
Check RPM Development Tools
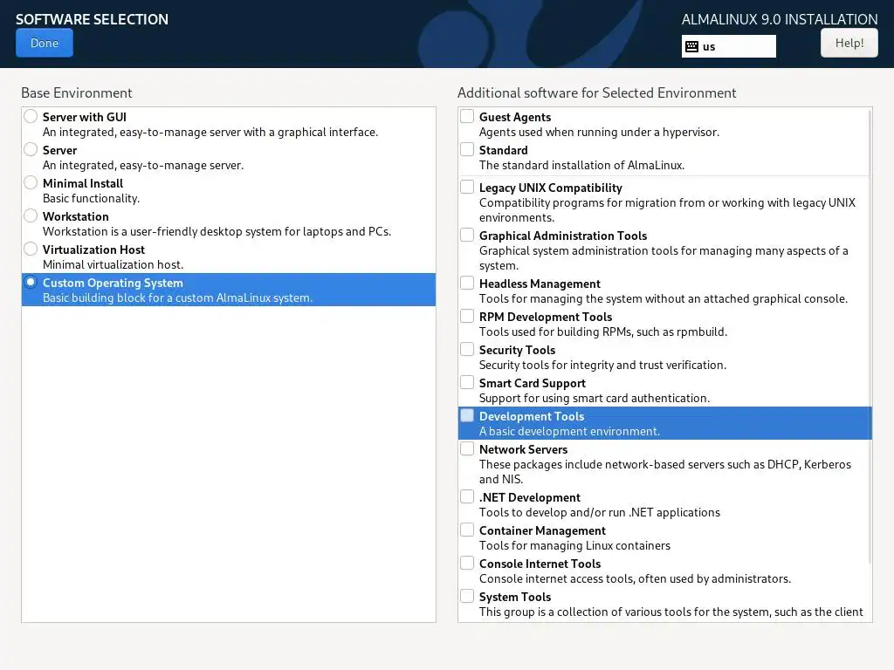point(468,317)
